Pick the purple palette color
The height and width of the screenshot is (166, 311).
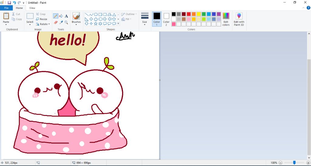(219, 14)
